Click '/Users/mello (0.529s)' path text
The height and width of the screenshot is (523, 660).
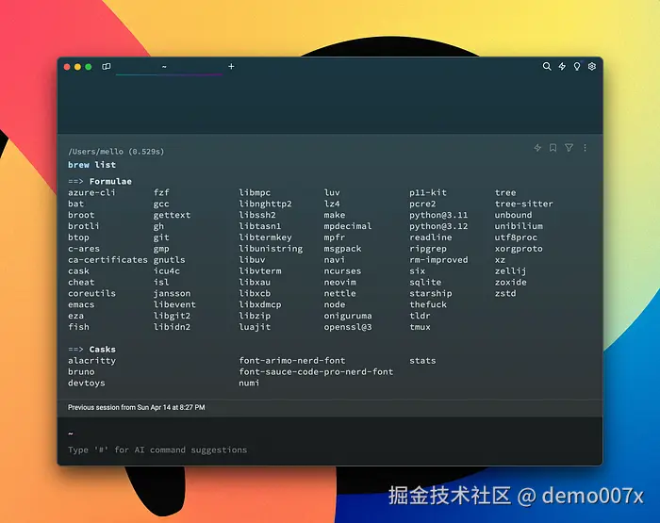pyautogui.click(x=116, y=152)
